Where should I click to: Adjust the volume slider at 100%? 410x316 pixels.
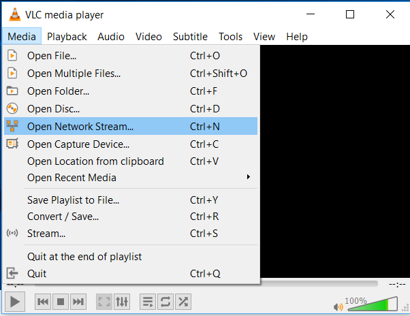point(371,304)
